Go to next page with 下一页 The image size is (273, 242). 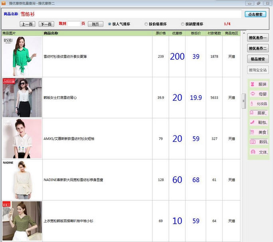(x=47, y=24)
